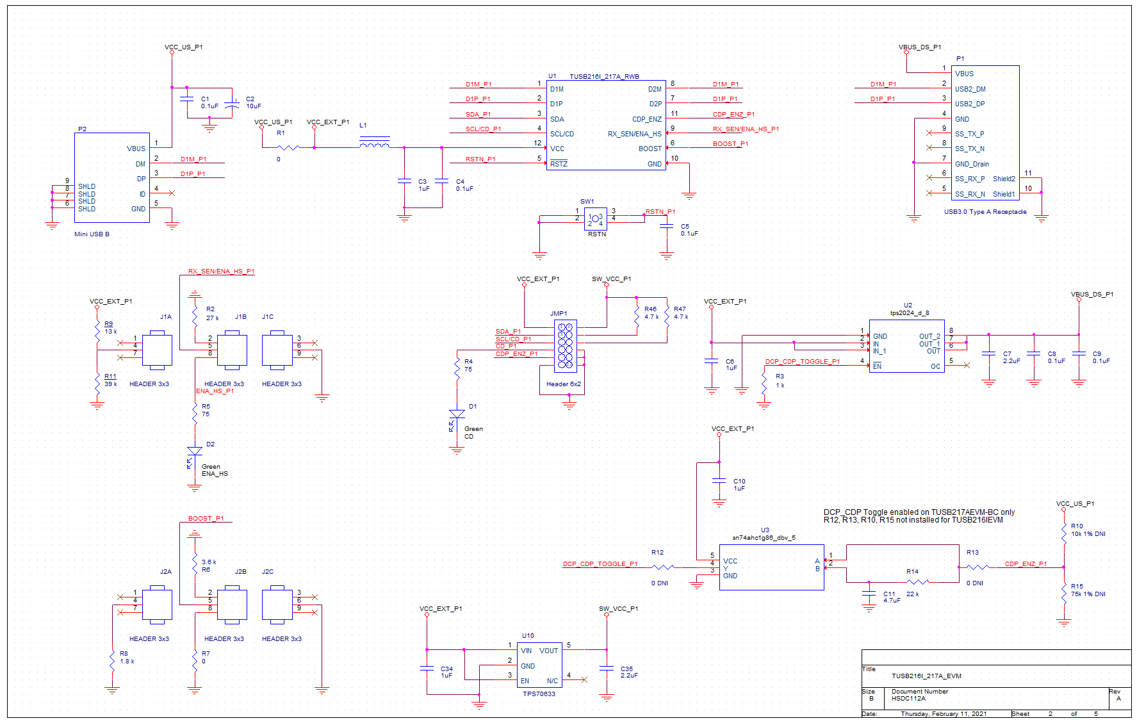This screenshot has width=1137, height=723.
Task: Click the TPS70633 regulator U10
Action: tap(539, 666)
